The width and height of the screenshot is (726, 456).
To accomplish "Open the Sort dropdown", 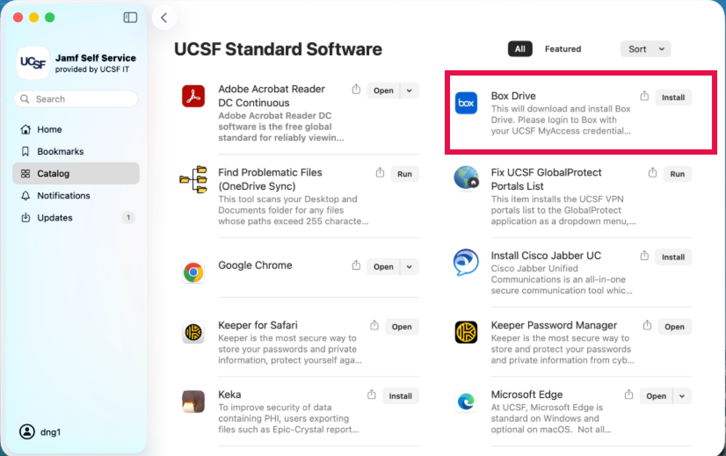I will tap(646, 49).
